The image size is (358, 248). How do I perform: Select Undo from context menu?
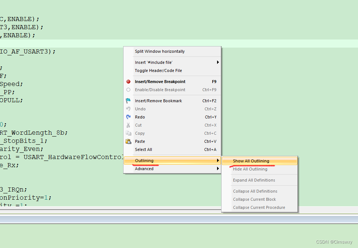(x=172, y=109)
